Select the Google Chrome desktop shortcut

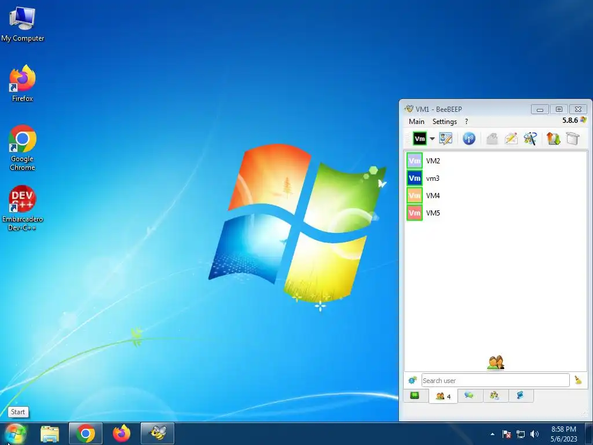tap(23, 148)
